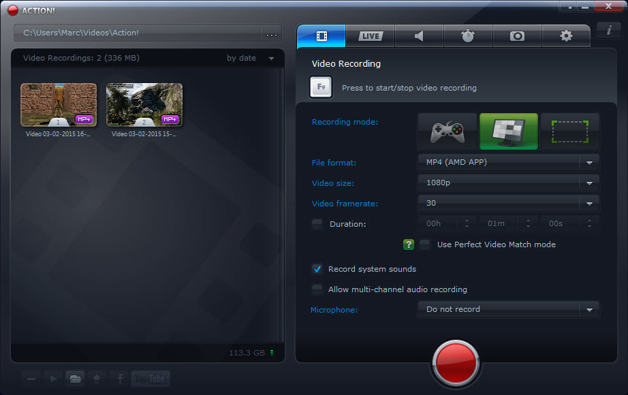Click the MP4 badge on video 2
The height and width of the screenshot is (395, 628).
170,119
